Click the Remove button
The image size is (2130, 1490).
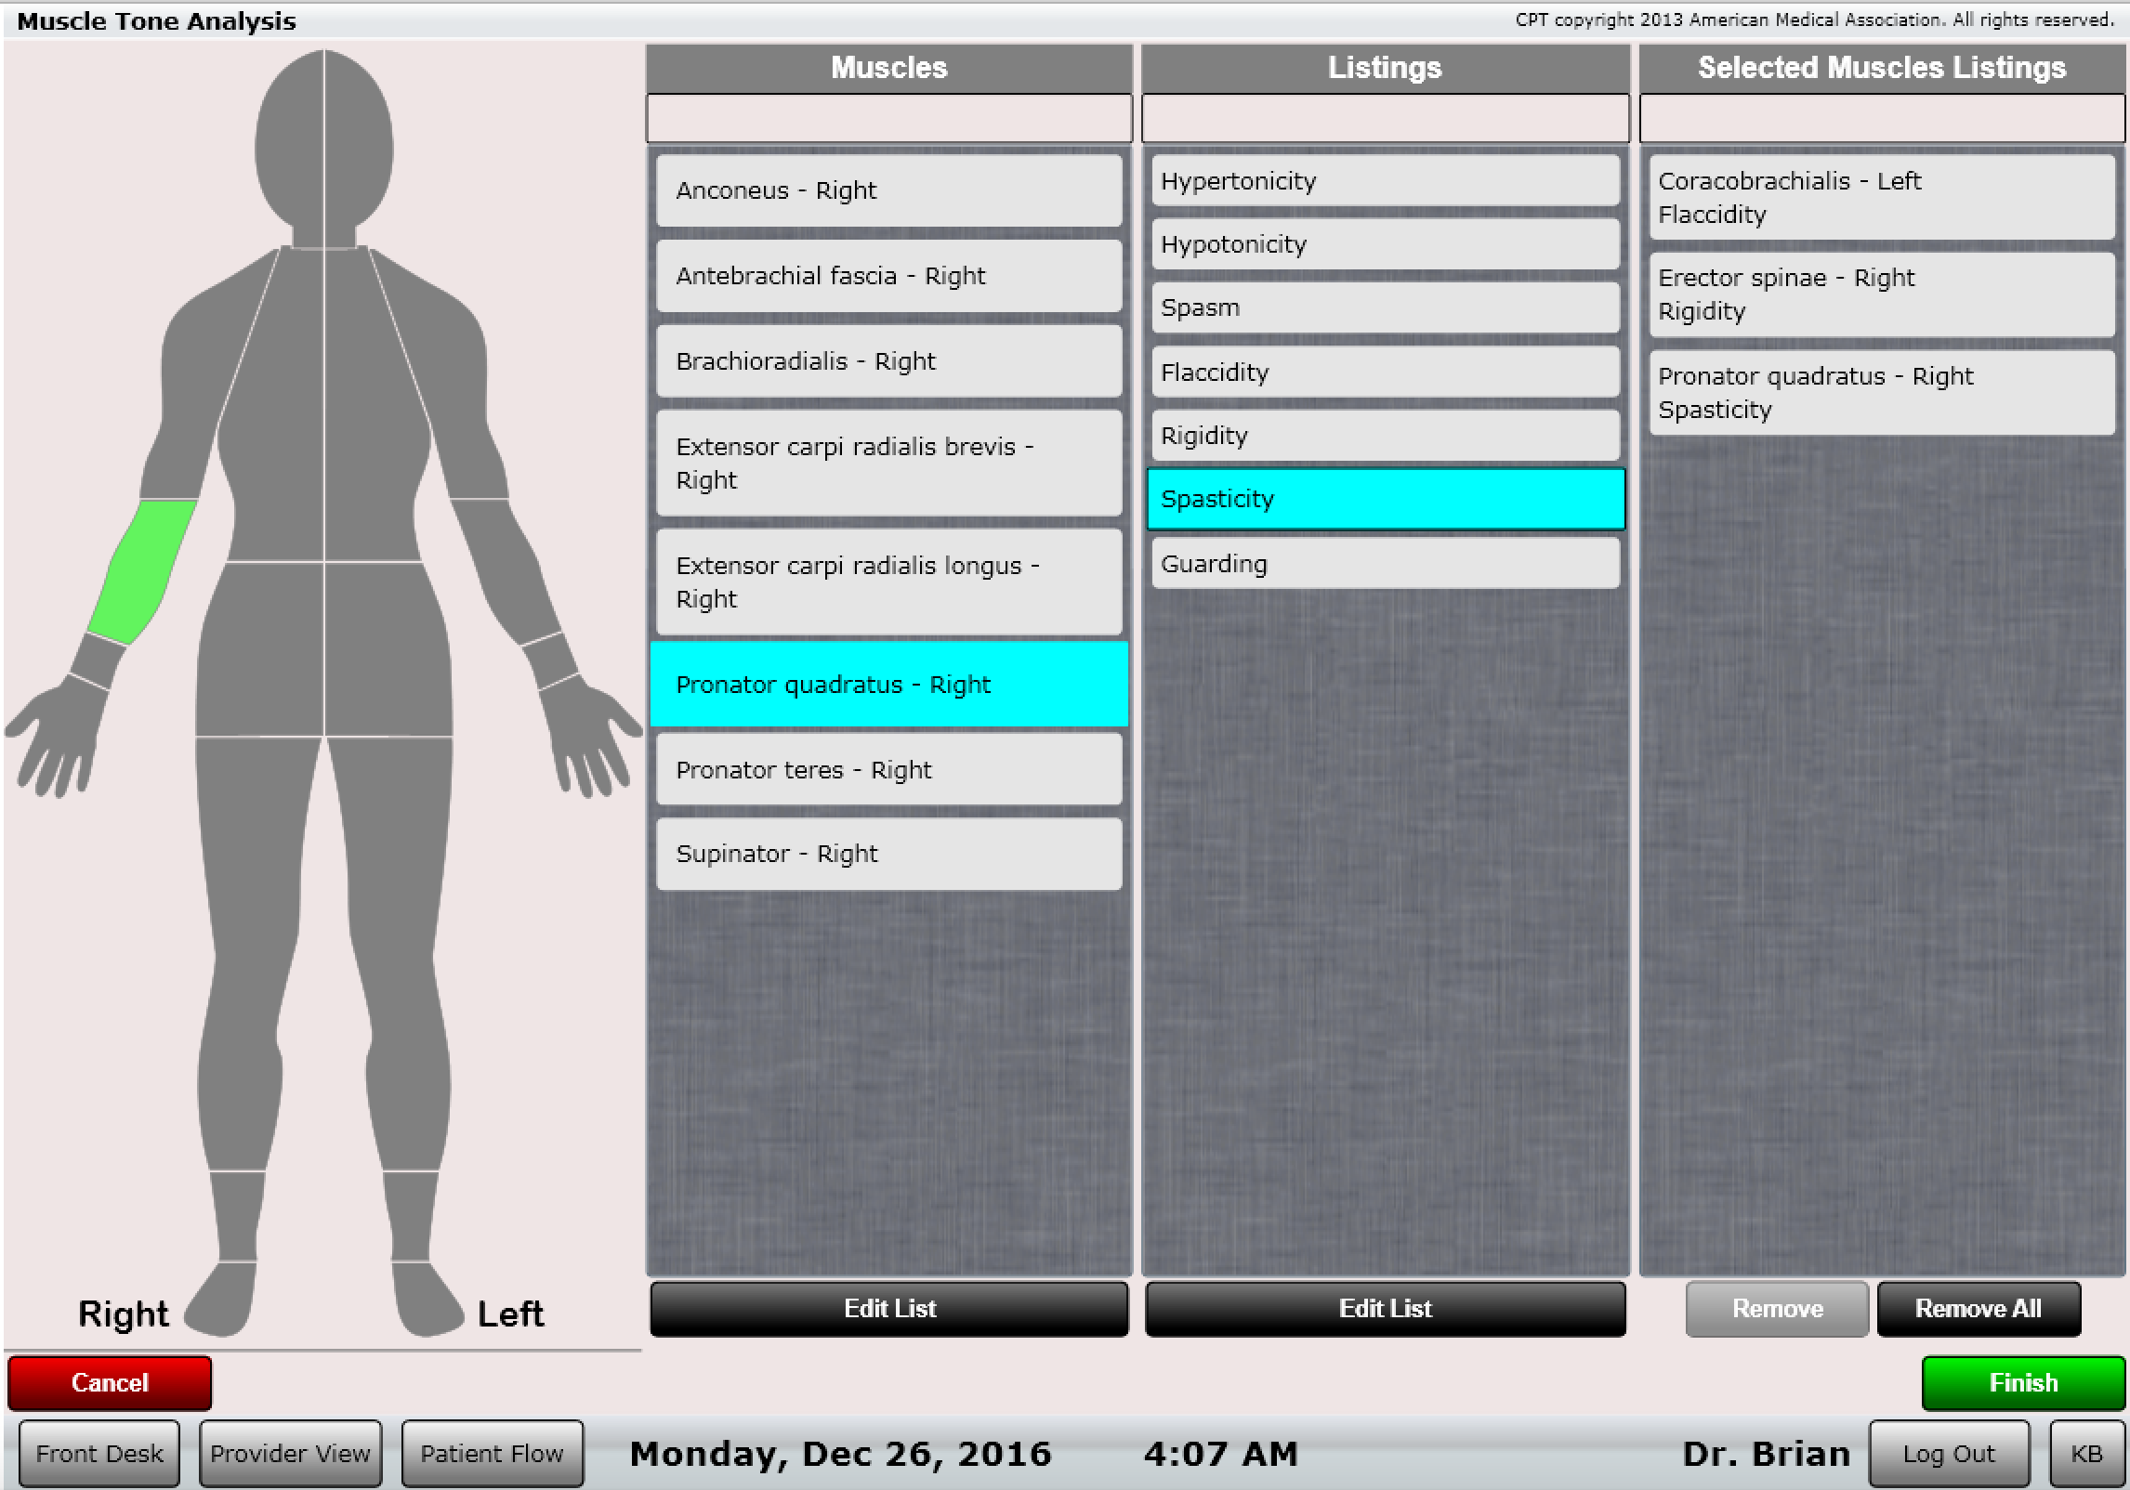(x=1776, y=1308)
